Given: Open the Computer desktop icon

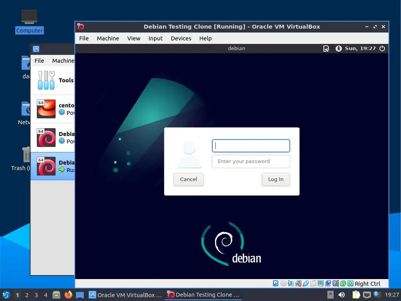Looking at the screenshot, I should 29,22.
